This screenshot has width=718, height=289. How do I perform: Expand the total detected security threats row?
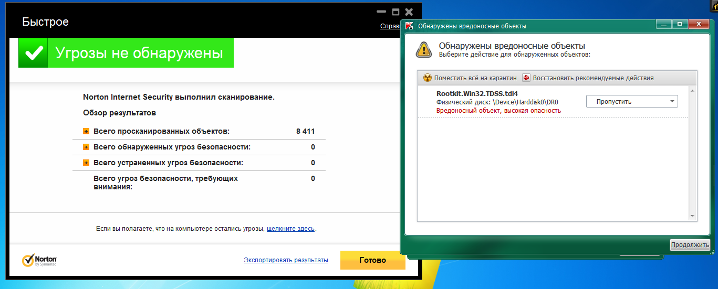click(86, 147)
